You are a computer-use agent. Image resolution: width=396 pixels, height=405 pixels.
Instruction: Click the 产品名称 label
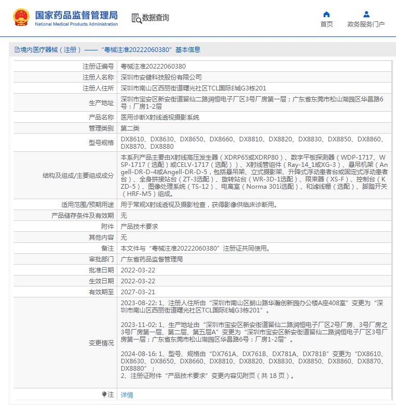(101, 117)
